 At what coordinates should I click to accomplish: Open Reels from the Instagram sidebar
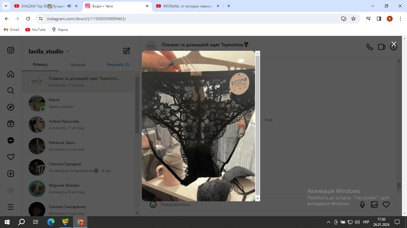(x=11, y=124)
